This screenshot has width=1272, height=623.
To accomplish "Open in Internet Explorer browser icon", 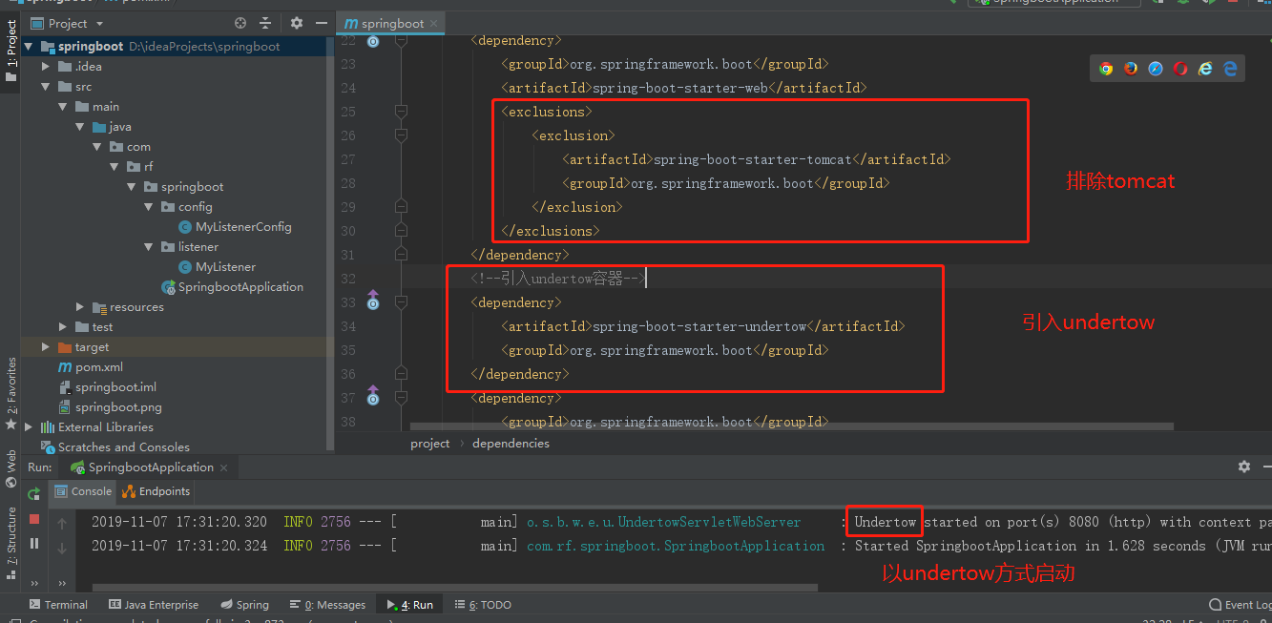I will tap(1205, 69).
